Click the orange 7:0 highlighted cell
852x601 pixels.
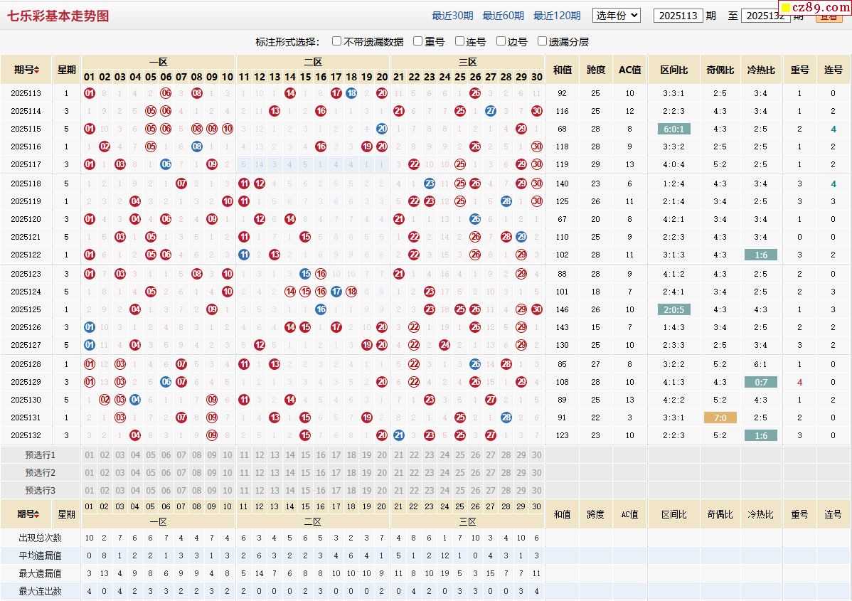click(x=720, y=418)
